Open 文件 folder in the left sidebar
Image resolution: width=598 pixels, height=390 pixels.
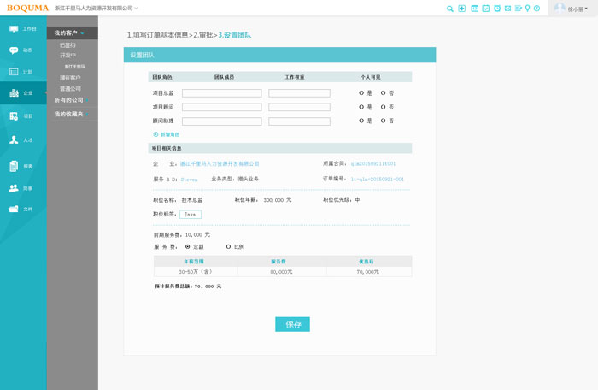[x=23, y=209]
